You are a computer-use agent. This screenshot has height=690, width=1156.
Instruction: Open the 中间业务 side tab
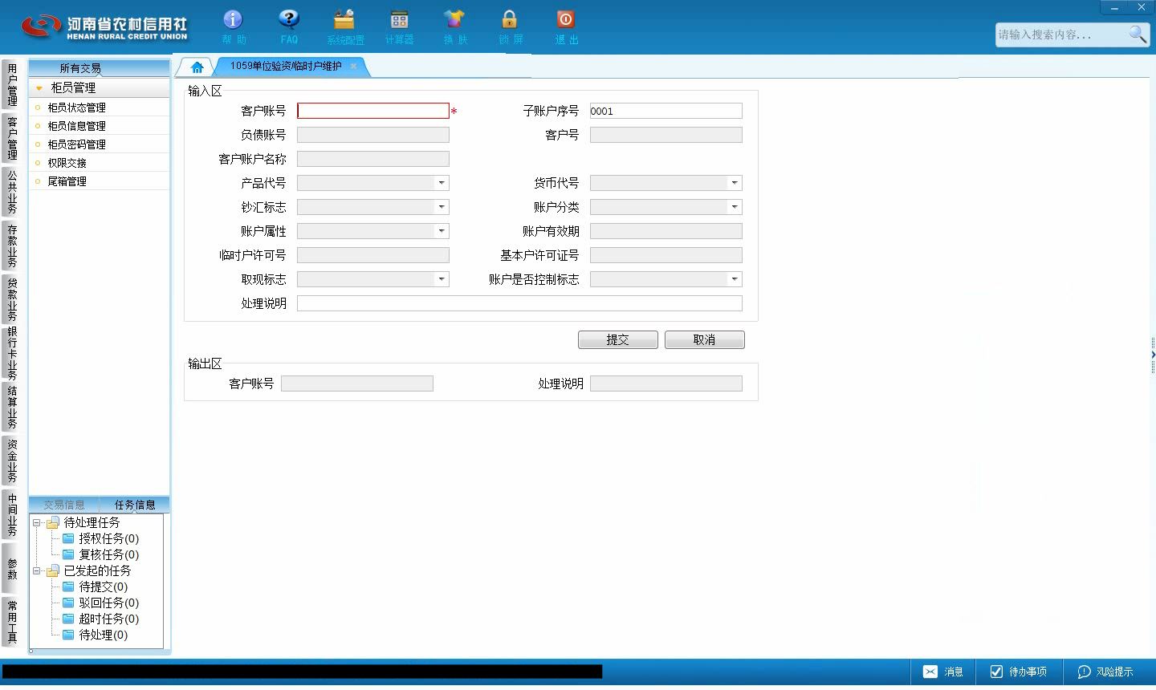(x=11, y=514)
